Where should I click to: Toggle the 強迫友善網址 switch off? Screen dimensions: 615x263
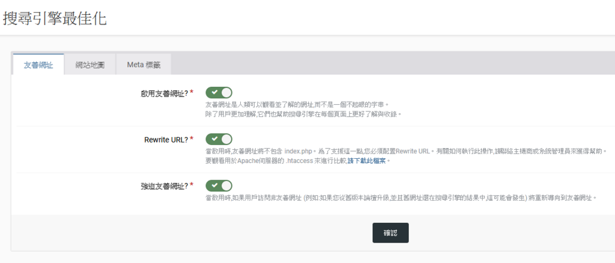tap(219, 186)
